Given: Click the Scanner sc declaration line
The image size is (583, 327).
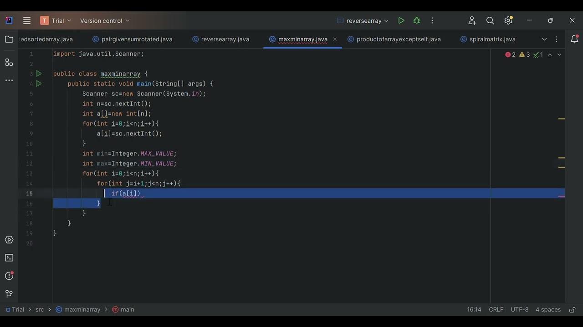Looking at the screenshot, I should coord(144,94).
